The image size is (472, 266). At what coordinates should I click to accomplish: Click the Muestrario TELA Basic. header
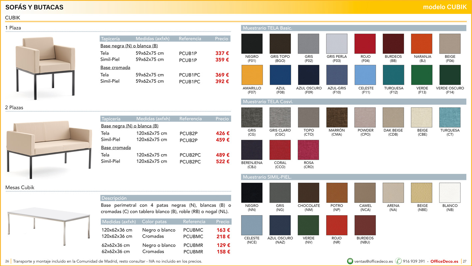(x=353, y=28)
